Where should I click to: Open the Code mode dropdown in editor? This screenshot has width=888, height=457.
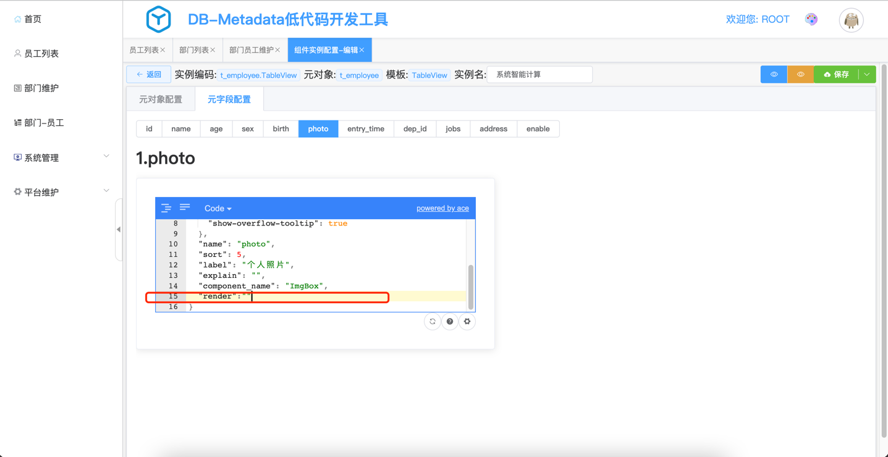tap(218, 209)
